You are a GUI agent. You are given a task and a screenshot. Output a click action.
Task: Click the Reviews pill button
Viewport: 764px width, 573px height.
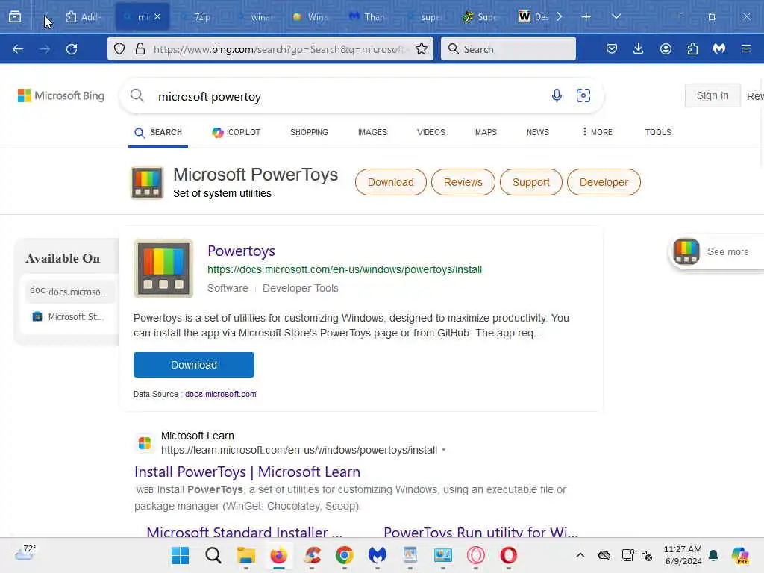coord(463,182)
